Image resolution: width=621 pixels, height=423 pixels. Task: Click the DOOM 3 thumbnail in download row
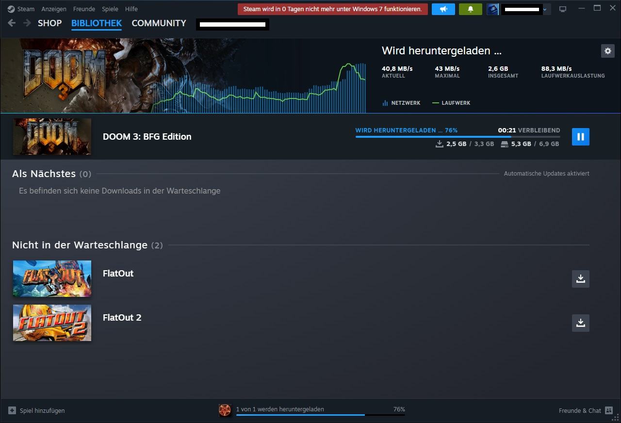52,137
